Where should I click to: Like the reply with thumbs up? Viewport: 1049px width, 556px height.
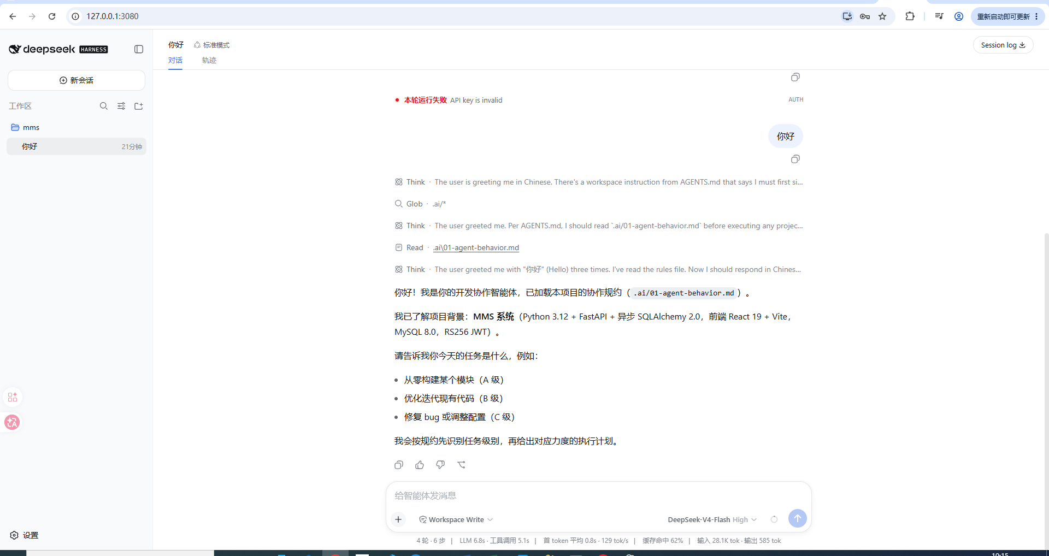click(420, 465)
